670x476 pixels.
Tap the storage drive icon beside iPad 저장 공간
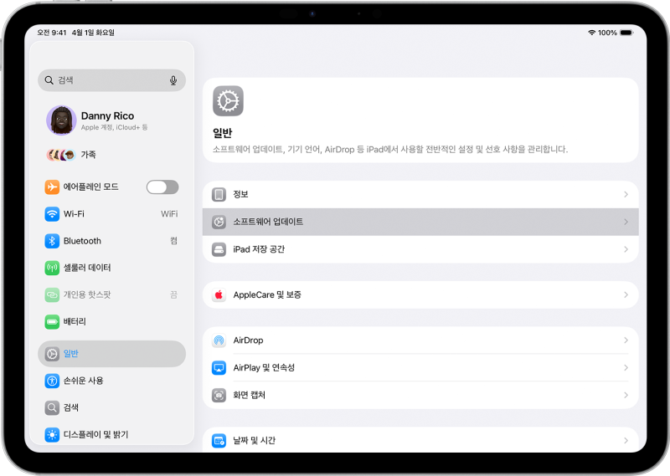(219, 249)
